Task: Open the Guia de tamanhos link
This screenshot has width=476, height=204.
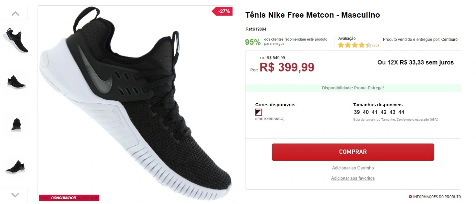Action: tap(366, 119)
